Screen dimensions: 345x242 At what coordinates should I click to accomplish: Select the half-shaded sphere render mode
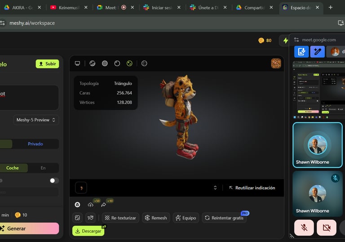click(93, 63)
